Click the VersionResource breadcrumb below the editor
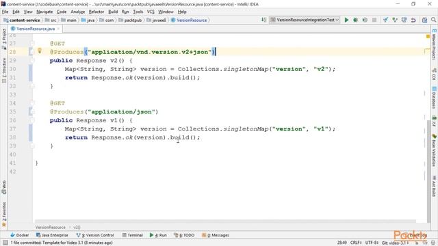 pyautogui.click(x=50, y=228)
